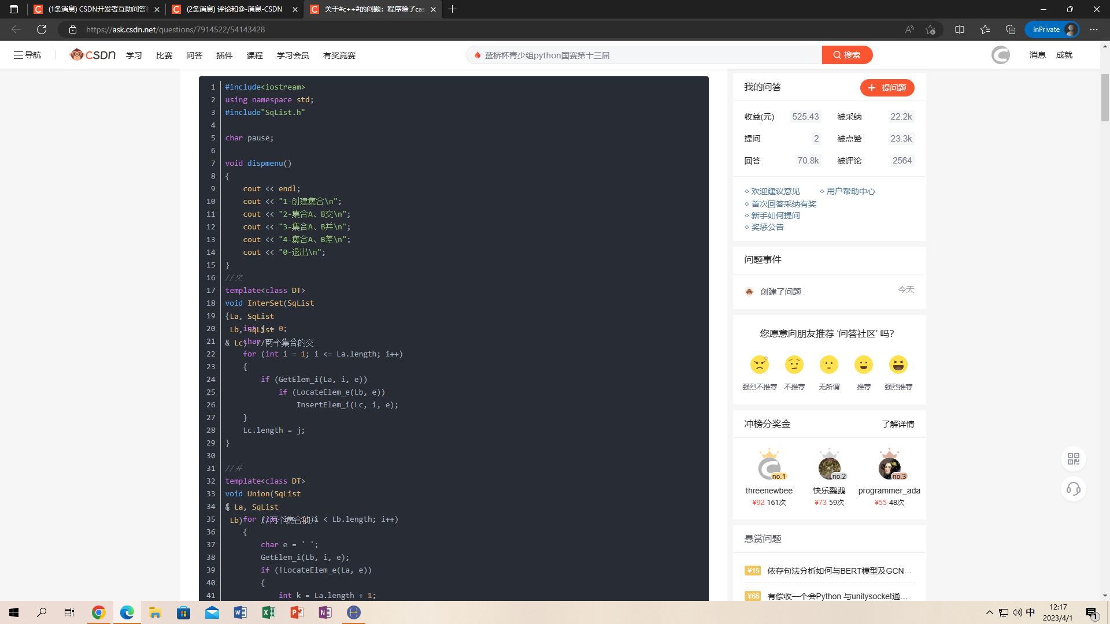Choose the 无所谓 neutral face rating
This screenshot has width=1110, height=624.
click(828, 365)
